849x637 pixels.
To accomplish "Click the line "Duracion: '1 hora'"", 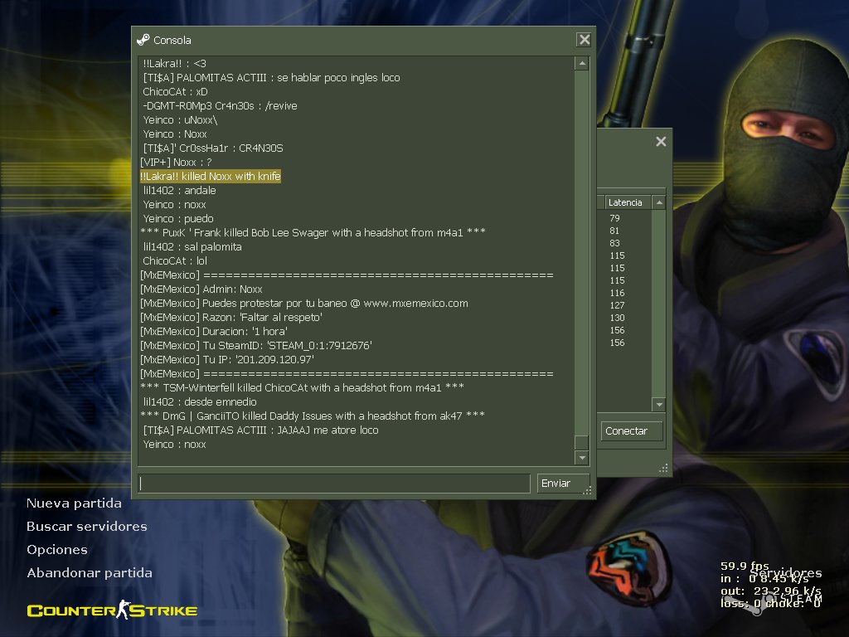I will tap(214, 331).
